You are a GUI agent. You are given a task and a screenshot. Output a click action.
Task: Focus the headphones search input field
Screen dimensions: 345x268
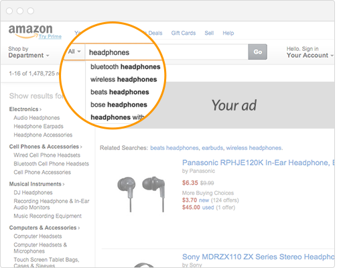[x=166, y=52]
